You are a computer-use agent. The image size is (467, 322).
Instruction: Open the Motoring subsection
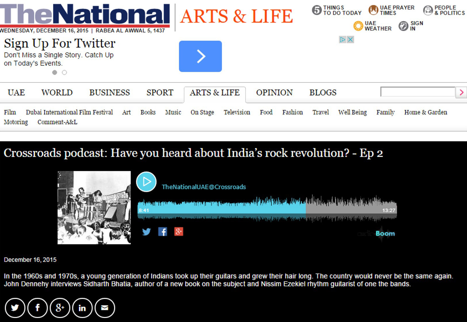coord(16,122)
